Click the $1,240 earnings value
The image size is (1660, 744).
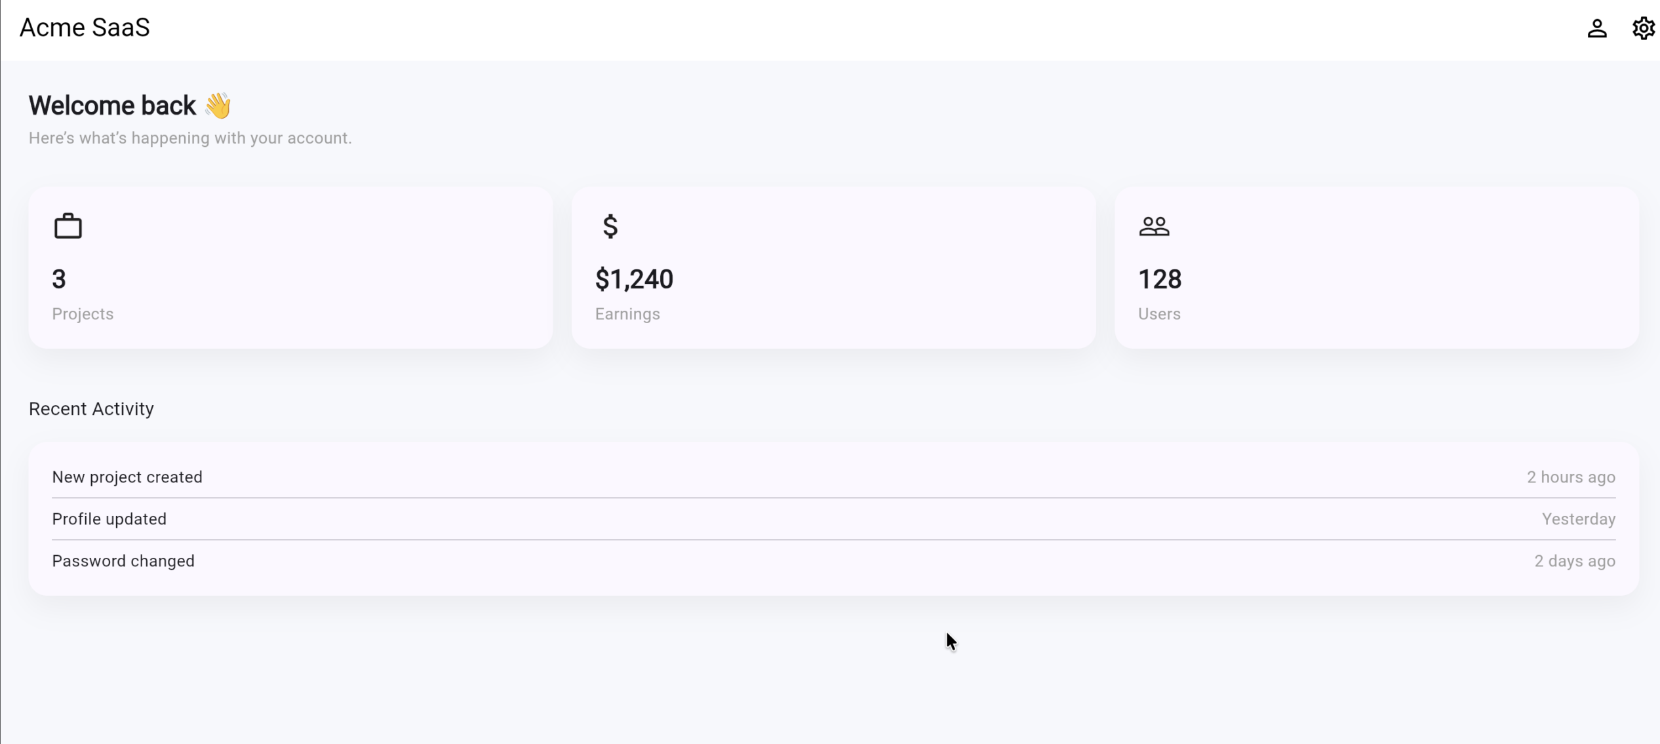pos(634,279)
